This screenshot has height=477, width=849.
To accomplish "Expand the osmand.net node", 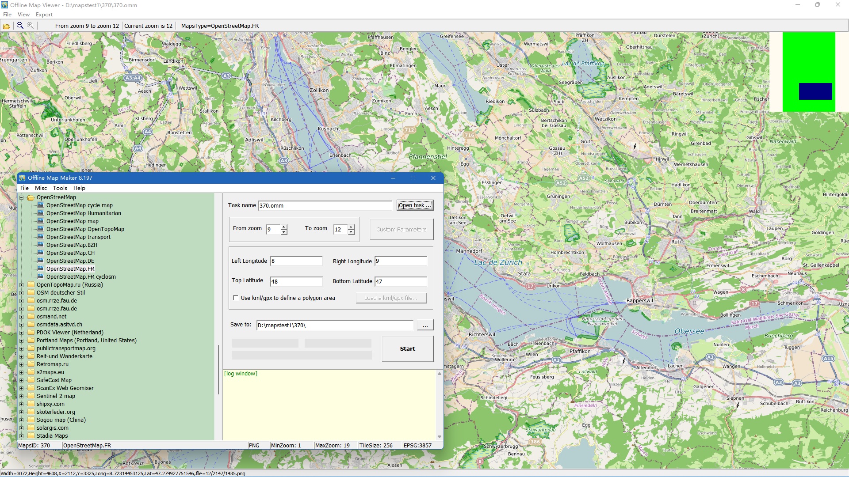I will (21, 317).
